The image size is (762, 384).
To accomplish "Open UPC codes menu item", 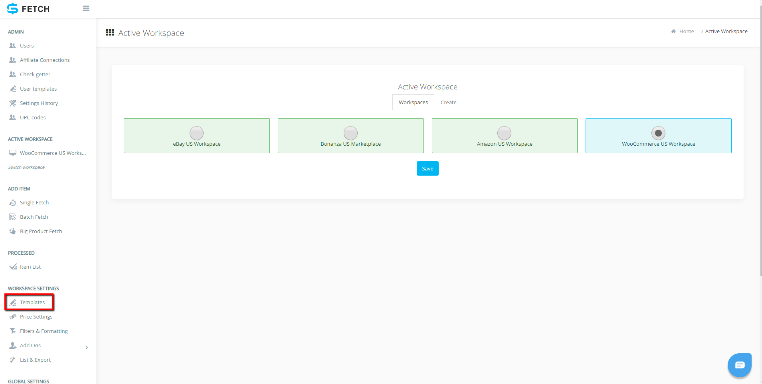I will [33, 117].
